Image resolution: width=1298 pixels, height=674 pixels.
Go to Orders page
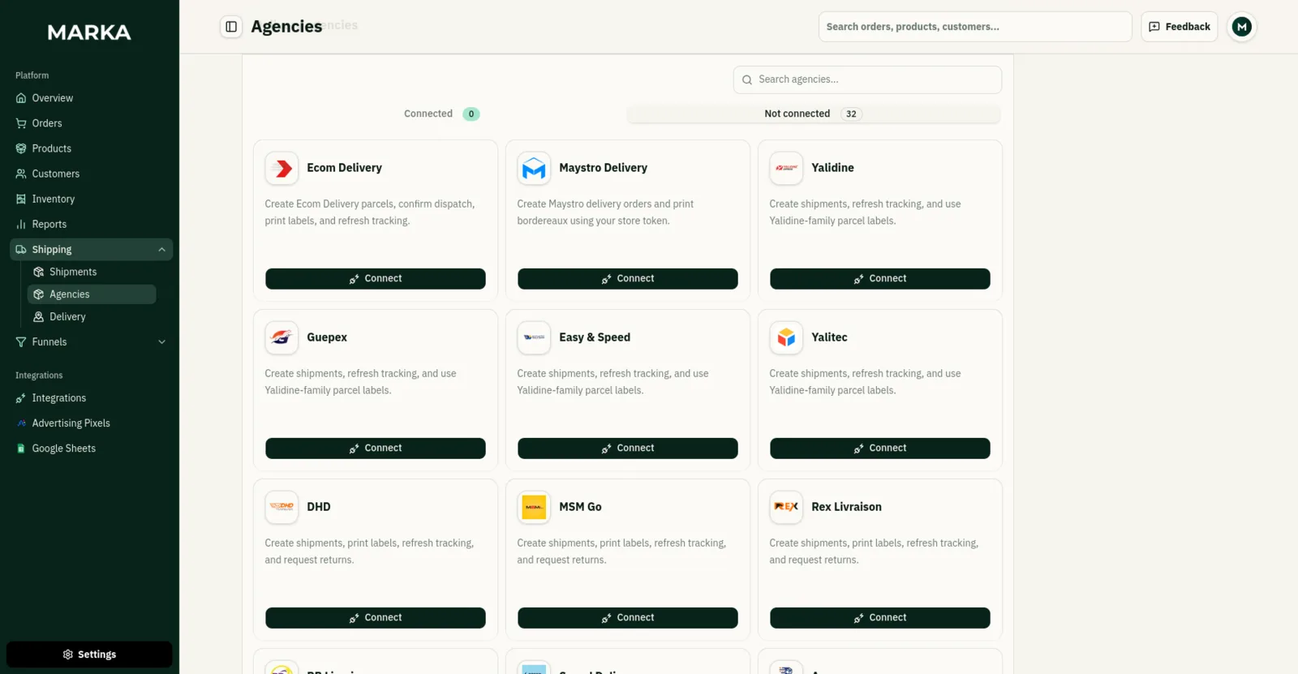(91, 123)
